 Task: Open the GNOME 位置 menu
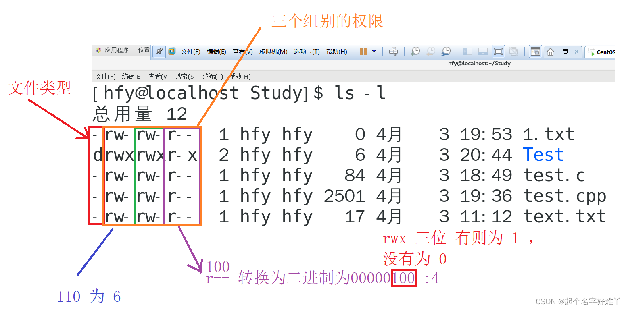(144, 50)
